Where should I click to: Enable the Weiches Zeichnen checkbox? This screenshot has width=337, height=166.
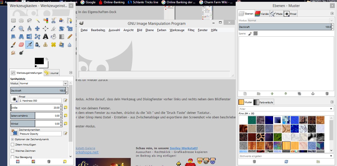tap(13, 151)
